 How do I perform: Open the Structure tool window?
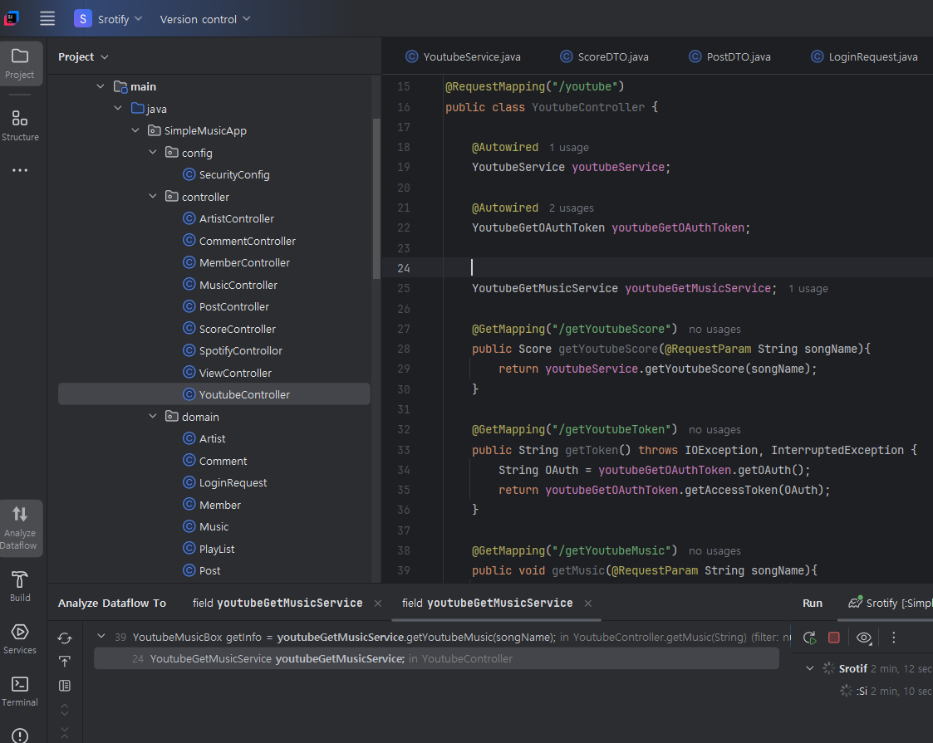[20, 125]
